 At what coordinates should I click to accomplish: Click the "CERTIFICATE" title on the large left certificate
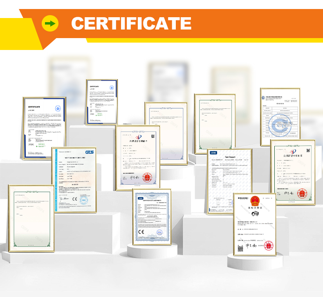click(x=34, y=107)
